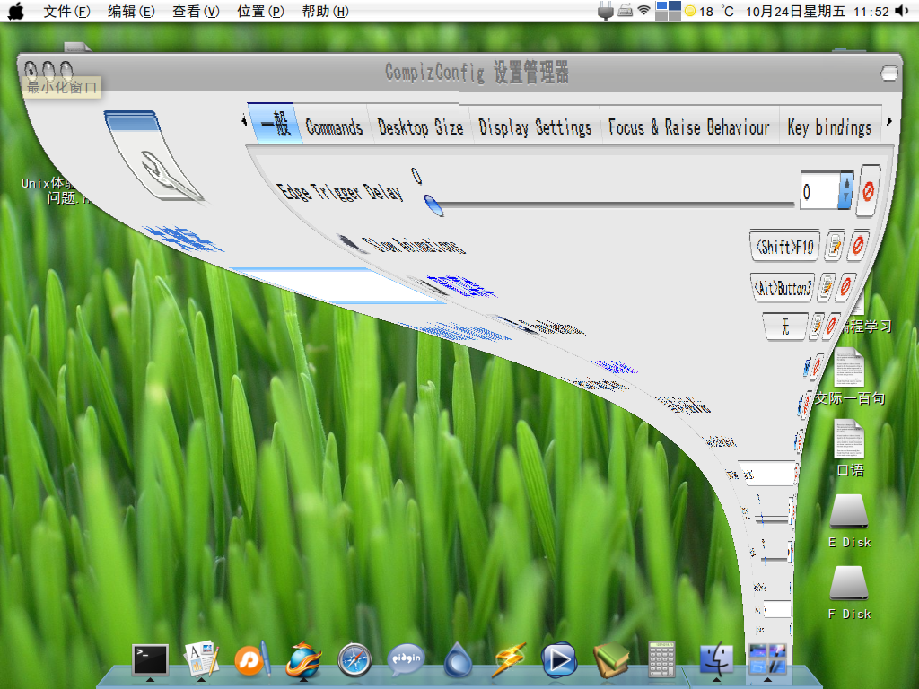Click edit icon beside the <Shift>F10 binding
Viewport: 919px width, 689px height.
click(x=835, y=246)
